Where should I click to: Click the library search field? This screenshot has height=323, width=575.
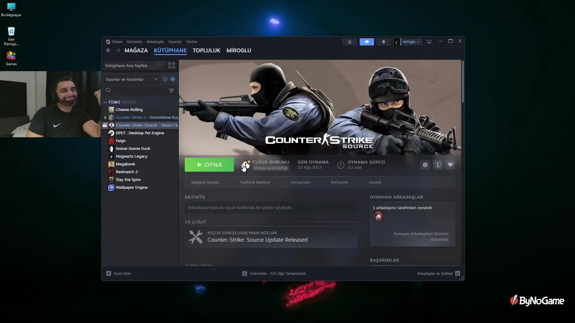point(135,91)
